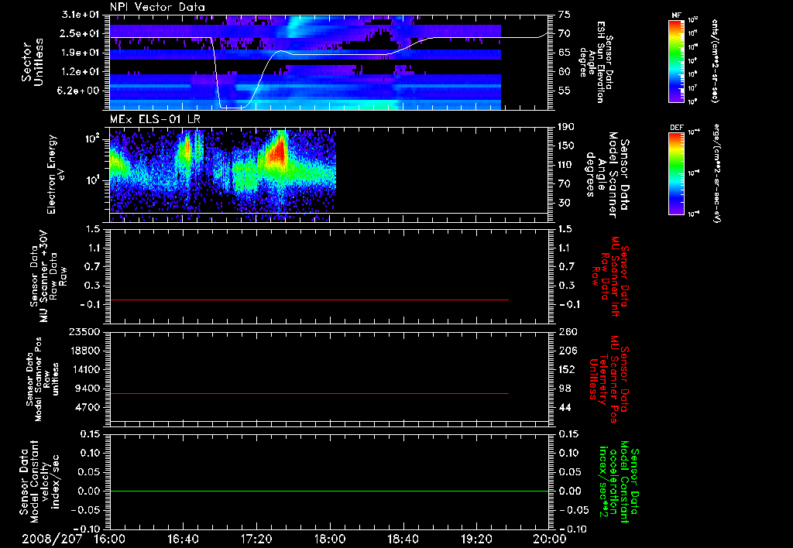Click the '17:20' time axis label
Screen dimensions: 793x548
[256, 539]
